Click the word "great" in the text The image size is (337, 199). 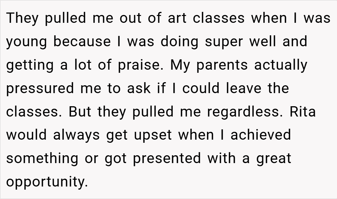click(x=274, y=158)
